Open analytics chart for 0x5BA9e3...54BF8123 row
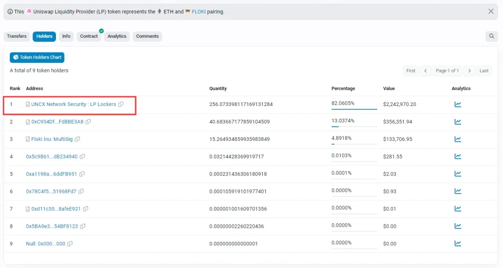This screenshot has width=503, height=268. 458,226
